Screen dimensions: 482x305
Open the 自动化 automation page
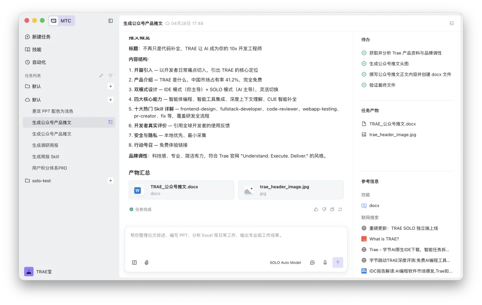[x=35, y=62]
